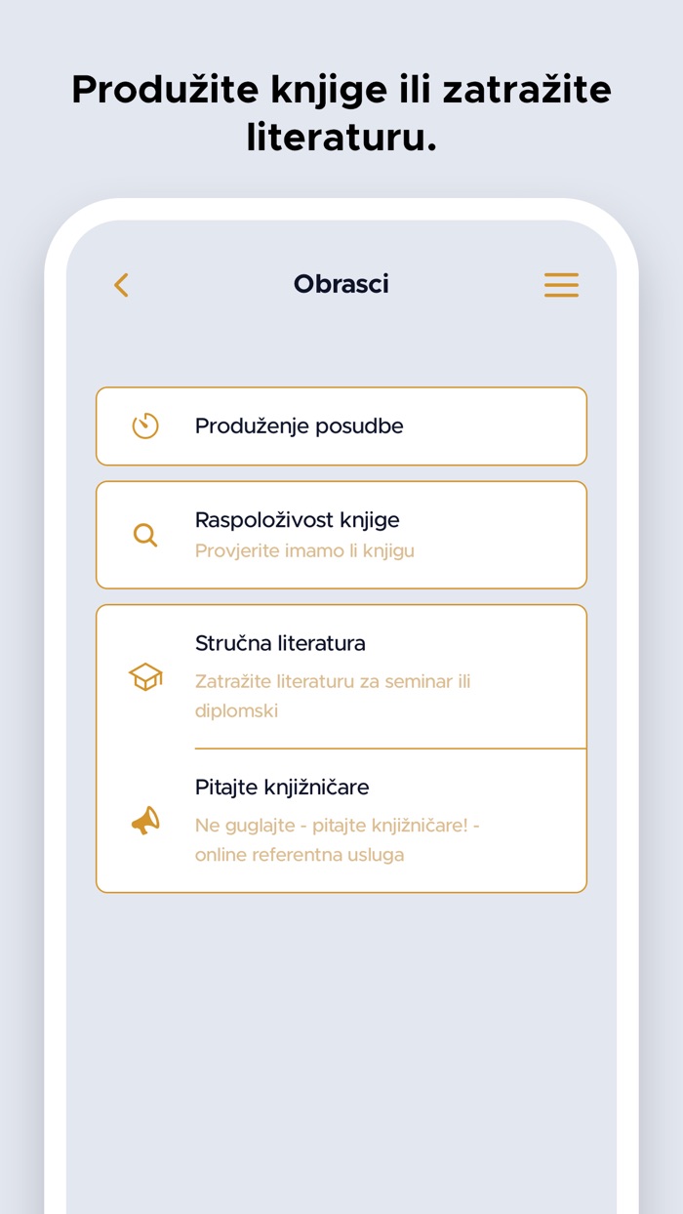Expand the navigation menu at top right
Screen dimensions: 683x1214
click(561, 285)
